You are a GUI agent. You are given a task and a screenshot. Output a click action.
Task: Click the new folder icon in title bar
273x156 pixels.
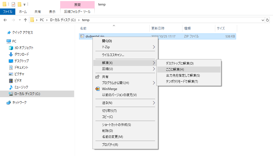coord(19,4)
